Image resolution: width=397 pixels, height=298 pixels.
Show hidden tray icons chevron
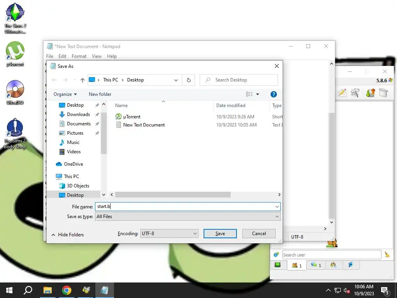click(x=328, y=290)
